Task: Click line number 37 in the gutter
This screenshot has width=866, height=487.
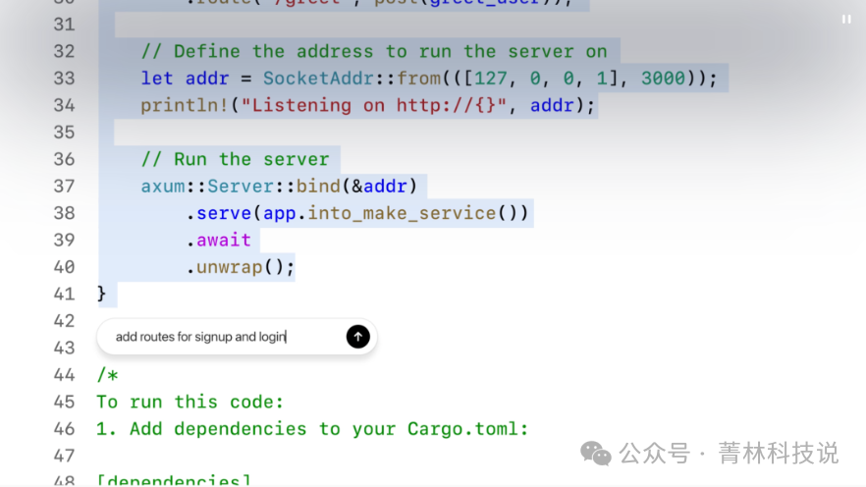Action: pos(64,187)
